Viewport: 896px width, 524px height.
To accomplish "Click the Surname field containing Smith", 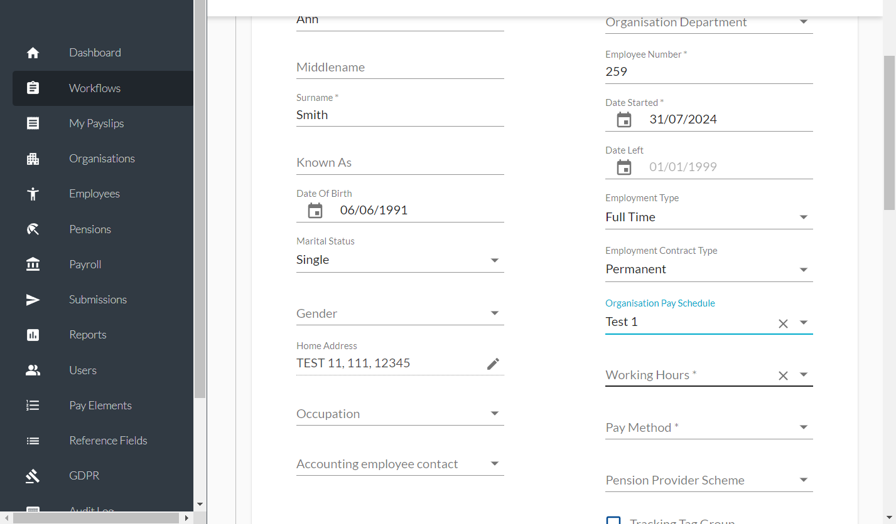I will 400,115.
